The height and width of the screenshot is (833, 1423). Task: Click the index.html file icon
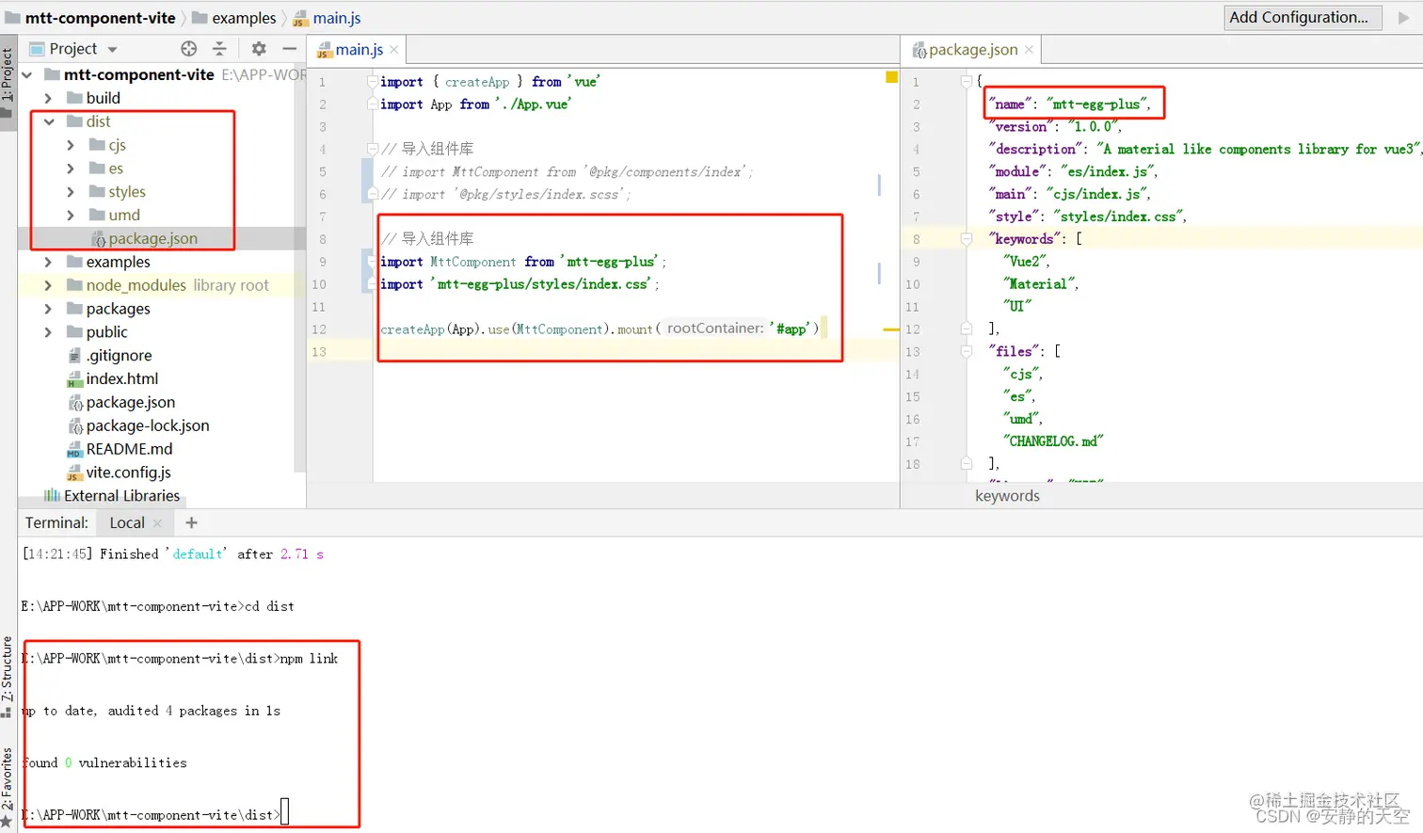point(75,379)
